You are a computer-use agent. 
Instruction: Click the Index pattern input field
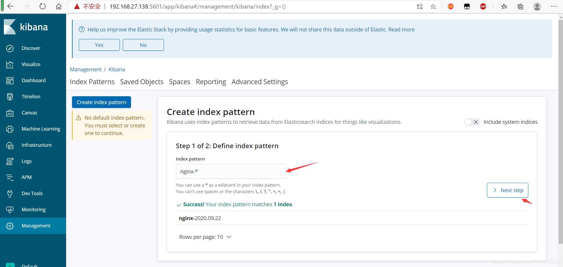tap(231, 171)
